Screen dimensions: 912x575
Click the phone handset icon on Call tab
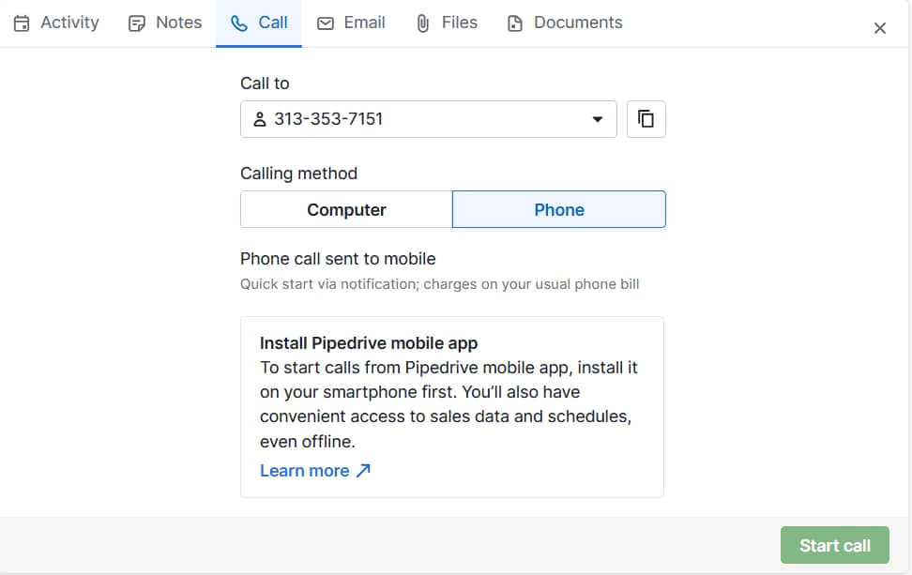click(x=239, y=23)
